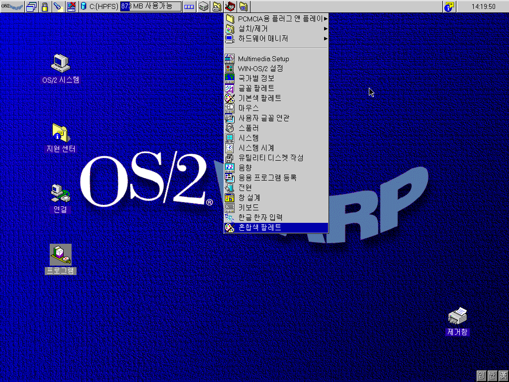The width and height of the screenshot is (509, 382).
Task: Choose 스풀러 from the menu
Action: tap(276, 128)
